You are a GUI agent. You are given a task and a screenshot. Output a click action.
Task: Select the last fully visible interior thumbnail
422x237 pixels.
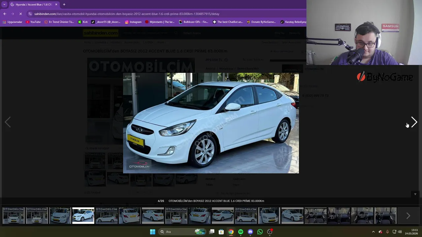[385, 216]
